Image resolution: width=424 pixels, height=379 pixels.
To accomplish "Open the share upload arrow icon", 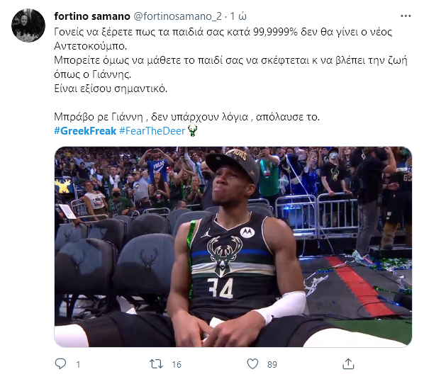I will coord(348,363).
